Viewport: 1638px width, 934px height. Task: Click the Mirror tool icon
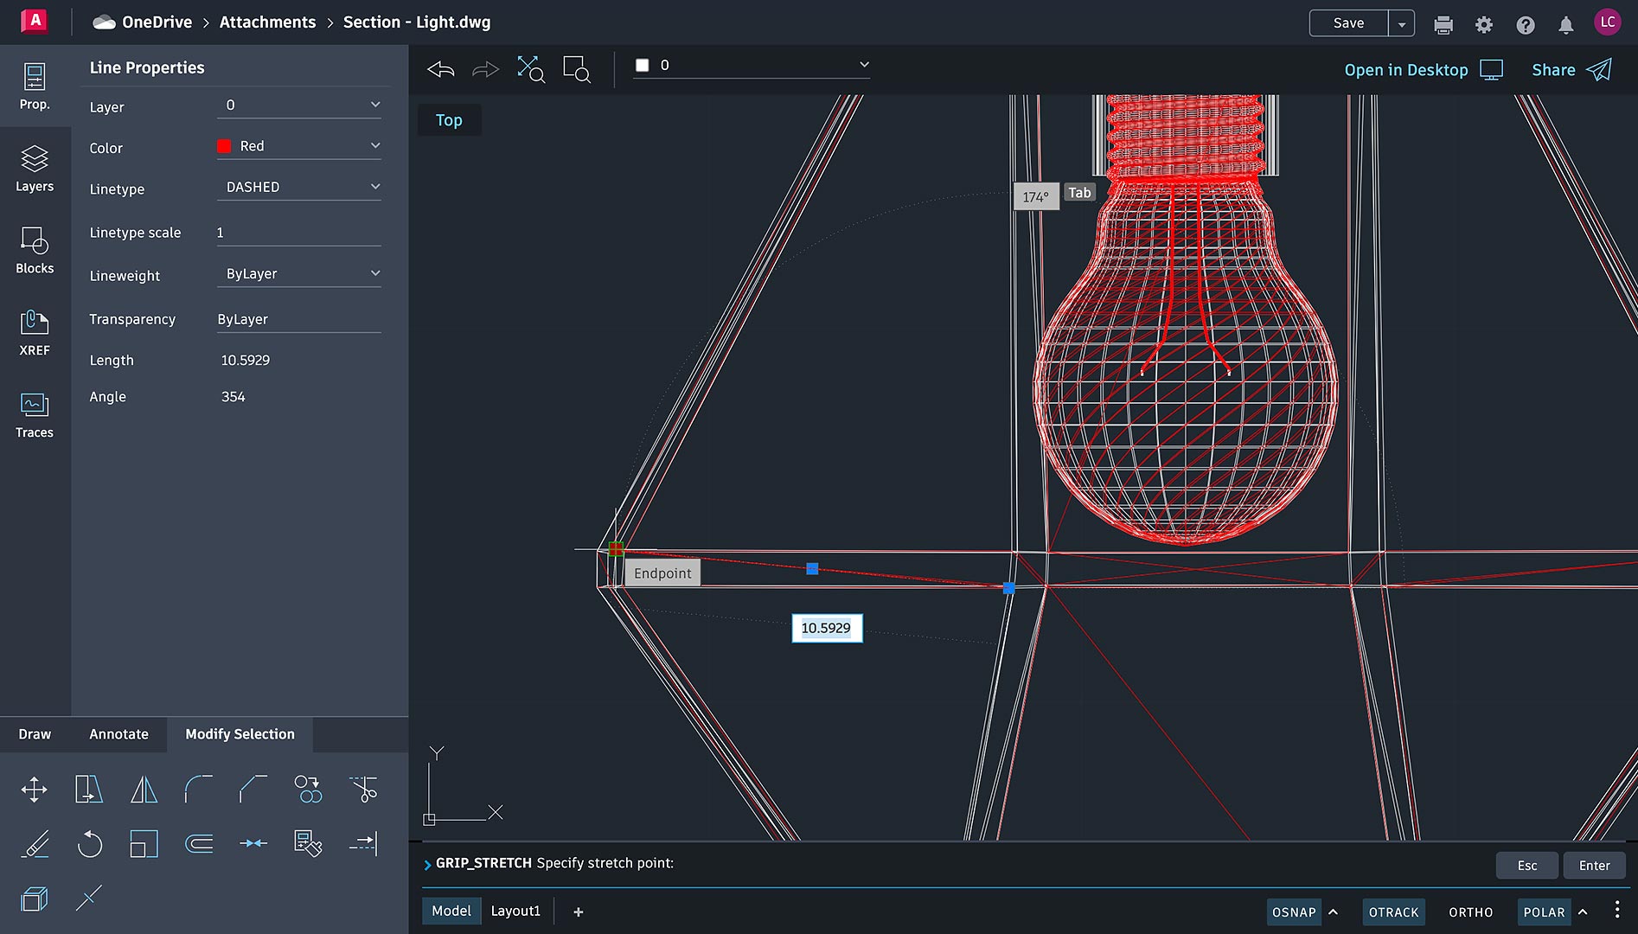[144, 789]
